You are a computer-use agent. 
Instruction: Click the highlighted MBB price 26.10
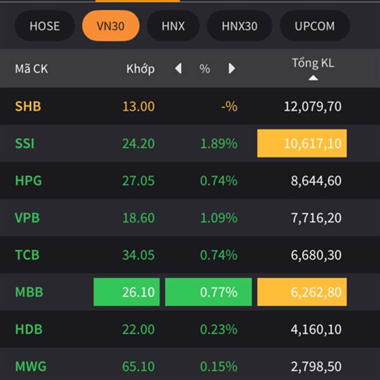pos(127,292)
